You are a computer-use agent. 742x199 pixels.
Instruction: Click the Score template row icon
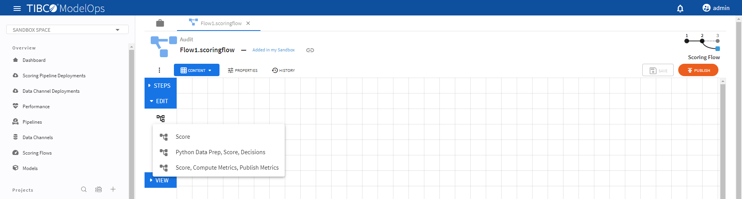pos(164,137)
